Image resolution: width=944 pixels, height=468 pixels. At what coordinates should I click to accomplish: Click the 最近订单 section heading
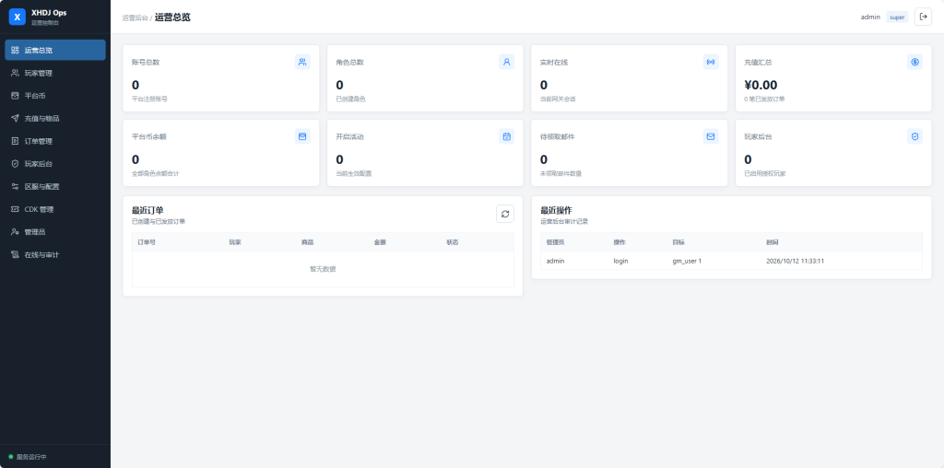tap(147, 210)
